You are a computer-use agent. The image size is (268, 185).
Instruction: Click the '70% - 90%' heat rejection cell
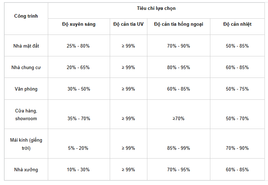(x=237, y=148)
